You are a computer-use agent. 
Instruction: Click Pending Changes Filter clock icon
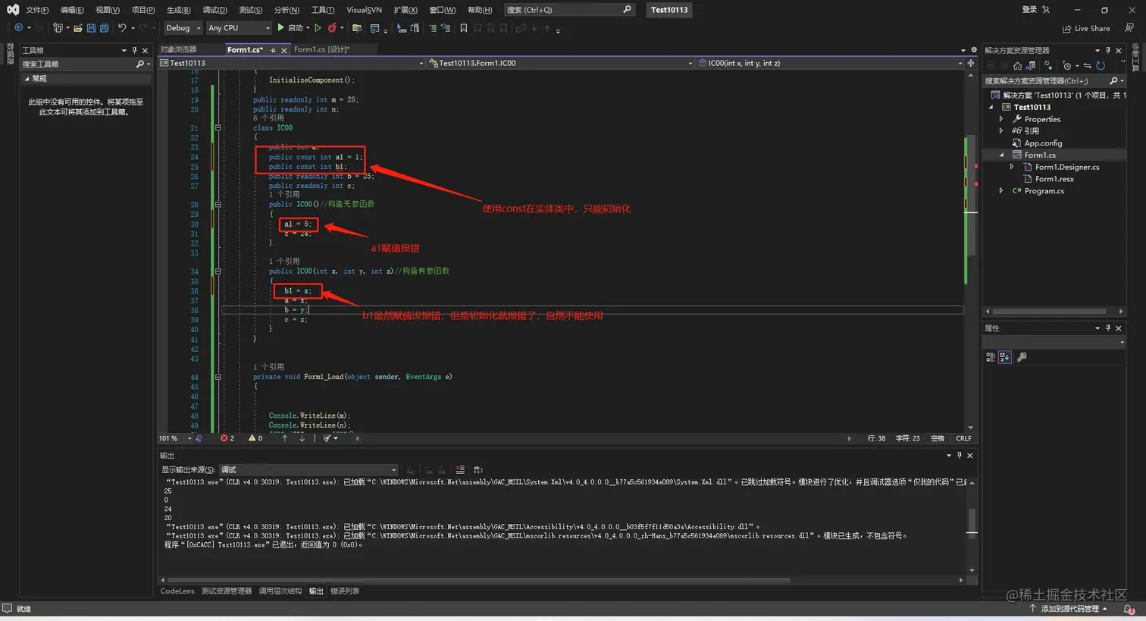(1066, 66)
